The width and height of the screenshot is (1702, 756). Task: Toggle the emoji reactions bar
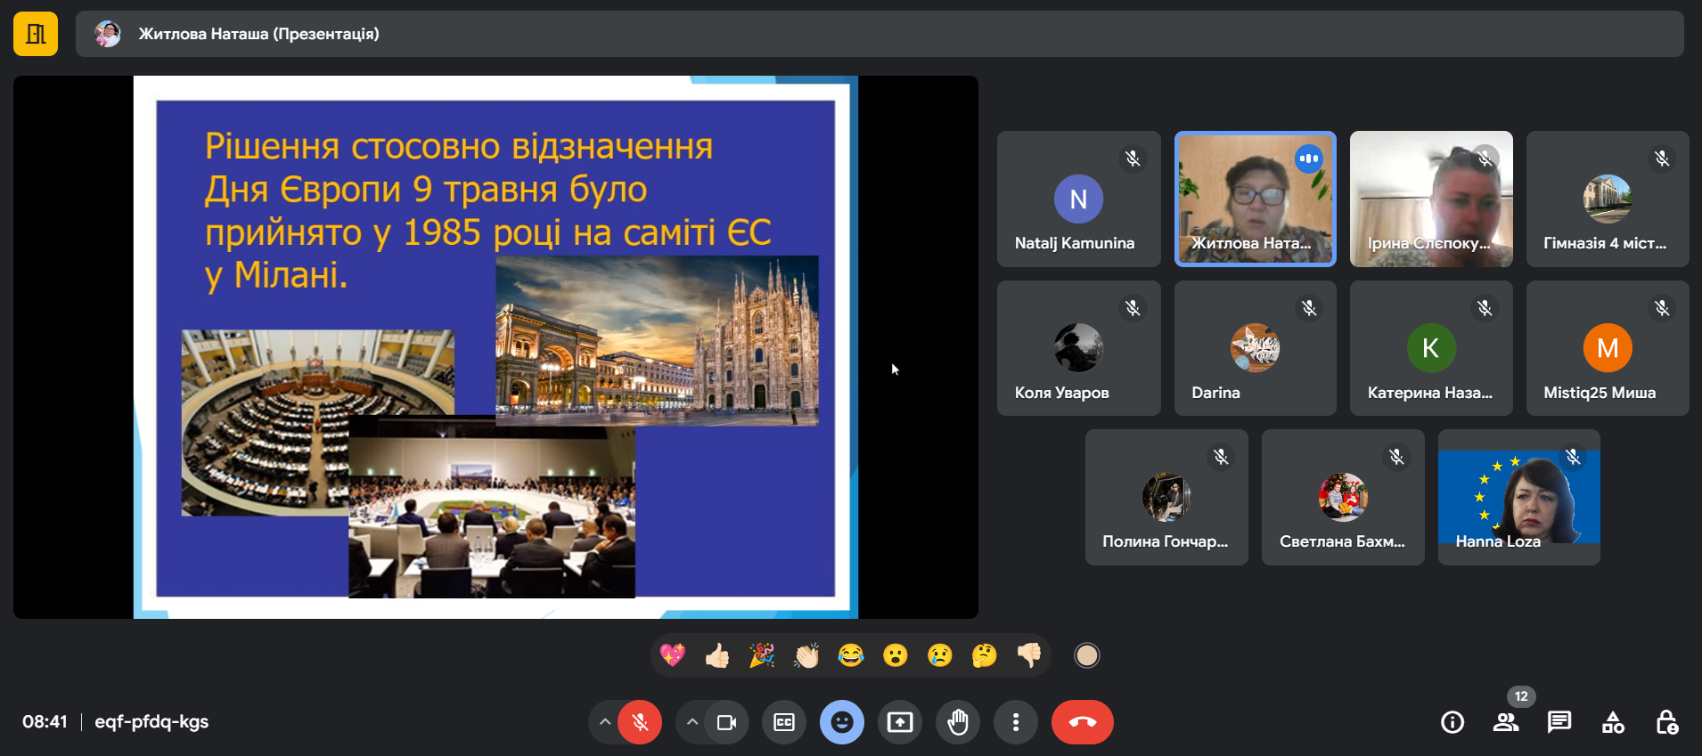pos(842,722)
